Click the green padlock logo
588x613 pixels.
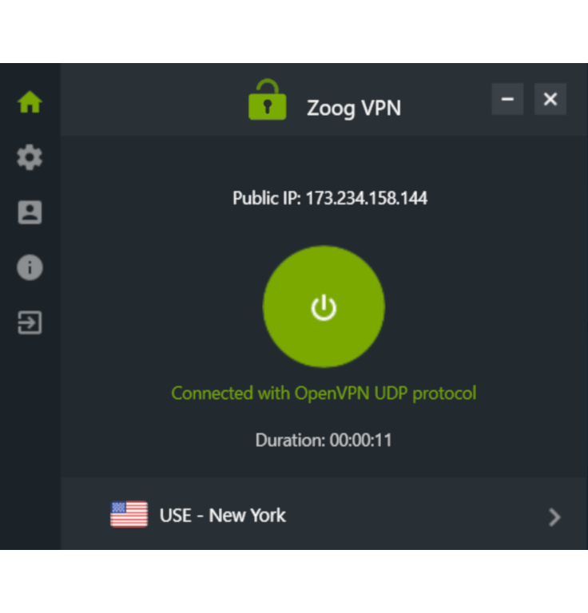coord(268,100)
